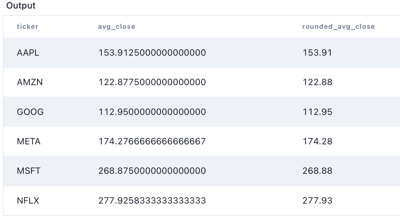400x216 pixels.
Task: Click the ticker column header
Action: pos(28,27)
